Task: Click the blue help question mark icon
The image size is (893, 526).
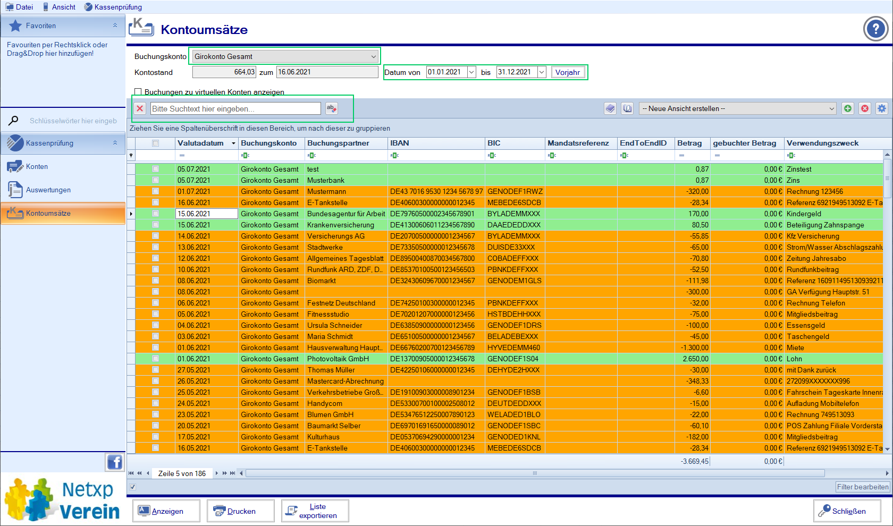Action: pyautogui.click(x=875, y=29)
